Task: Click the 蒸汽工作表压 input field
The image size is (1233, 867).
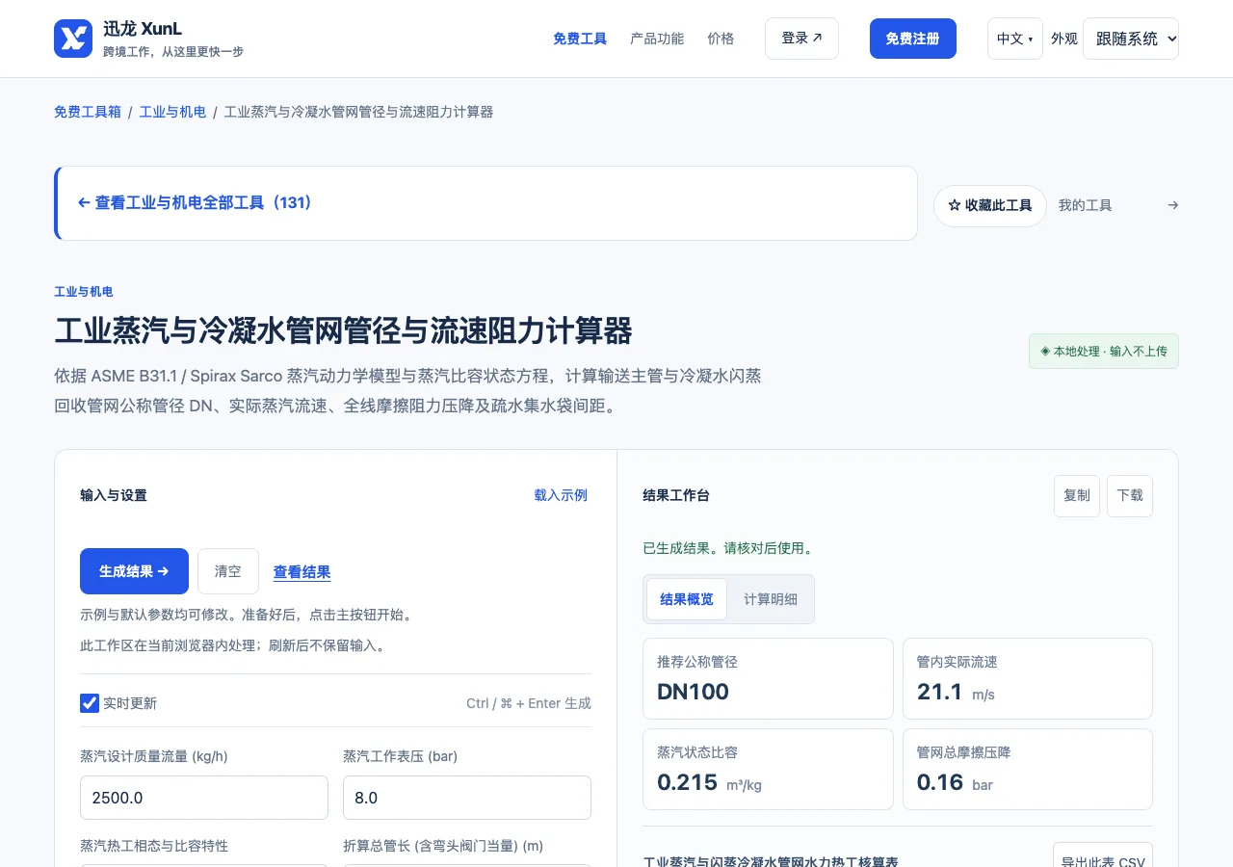Action: pos(467,798)
